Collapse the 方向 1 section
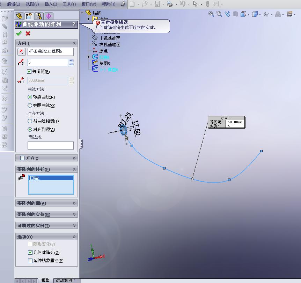The height and width of the screenshot is (283, 301). (74, 43)
